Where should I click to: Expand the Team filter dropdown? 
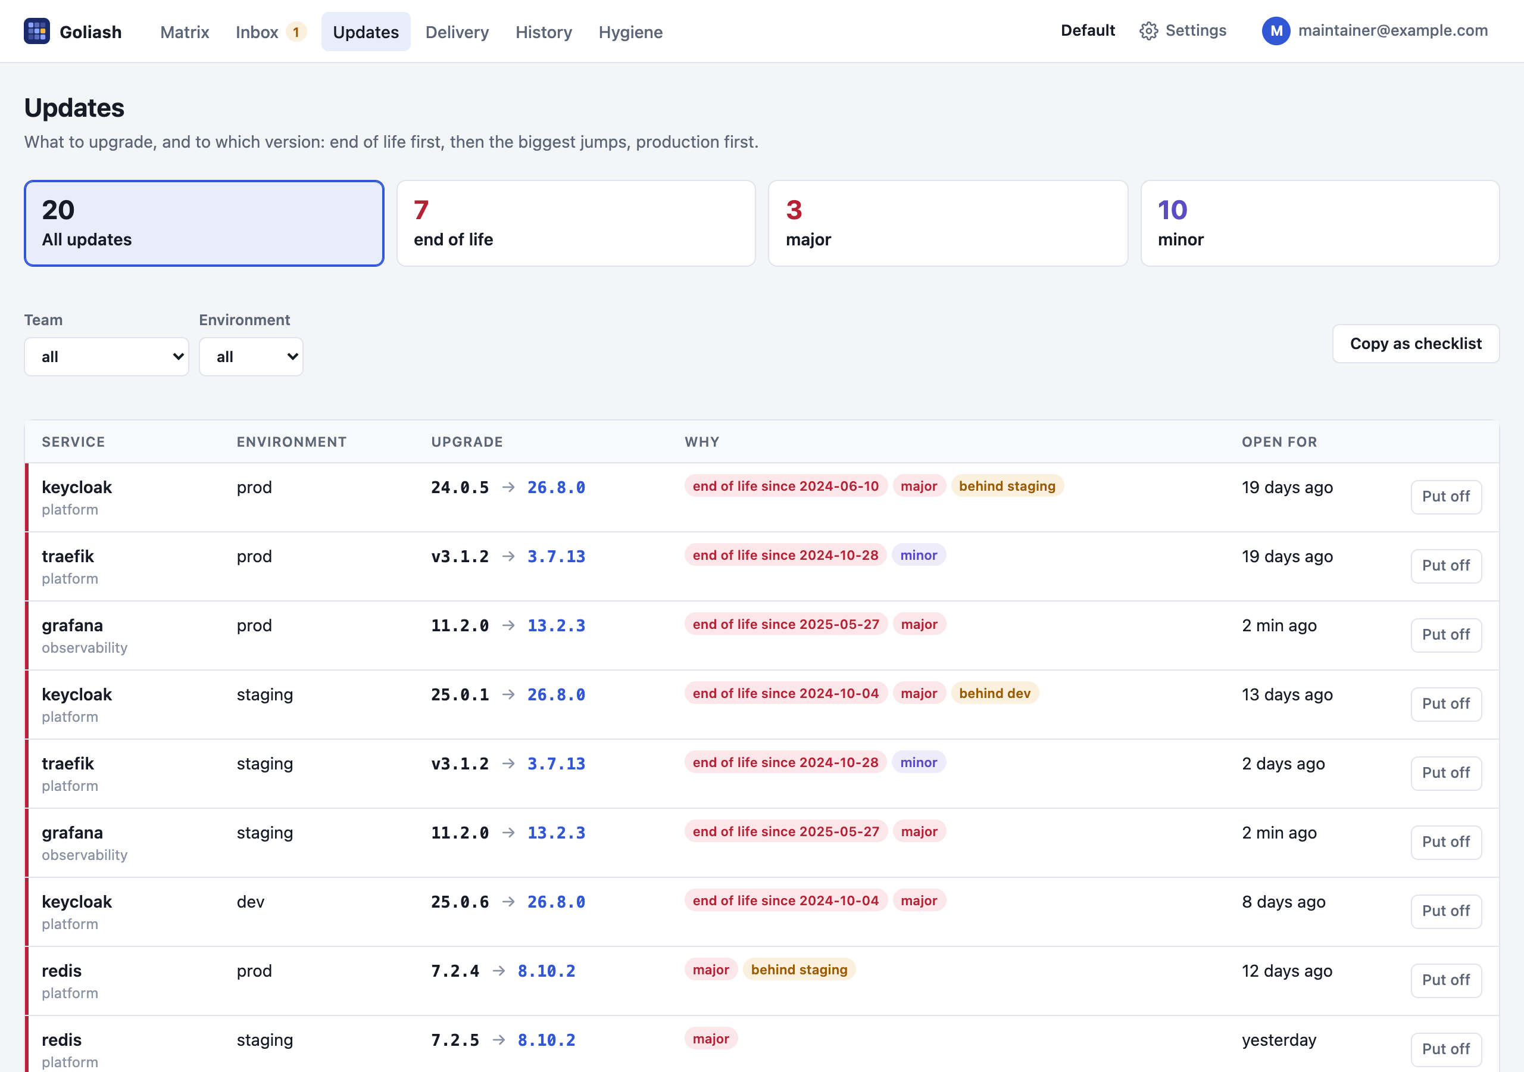click(x=107, y=357)
